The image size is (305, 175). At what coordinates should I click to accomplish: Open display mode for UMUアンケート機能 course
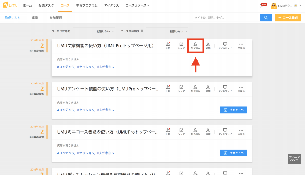click(225, 89)
